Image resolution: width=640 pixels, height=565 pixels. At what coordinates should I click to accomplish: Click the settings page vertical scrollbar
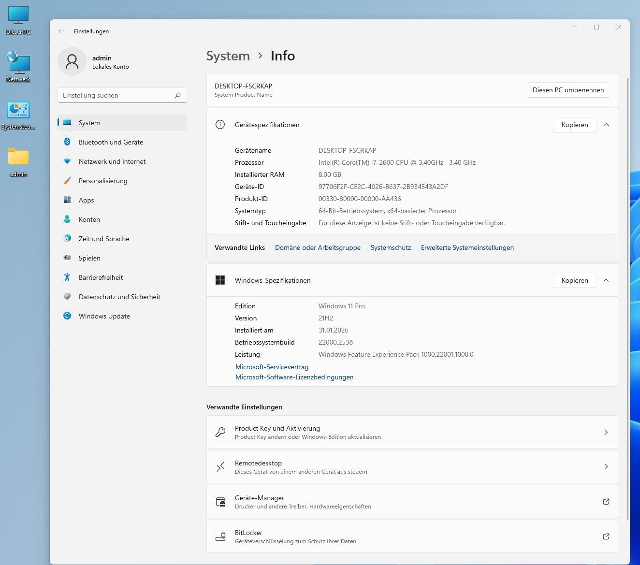coord(628,298)
